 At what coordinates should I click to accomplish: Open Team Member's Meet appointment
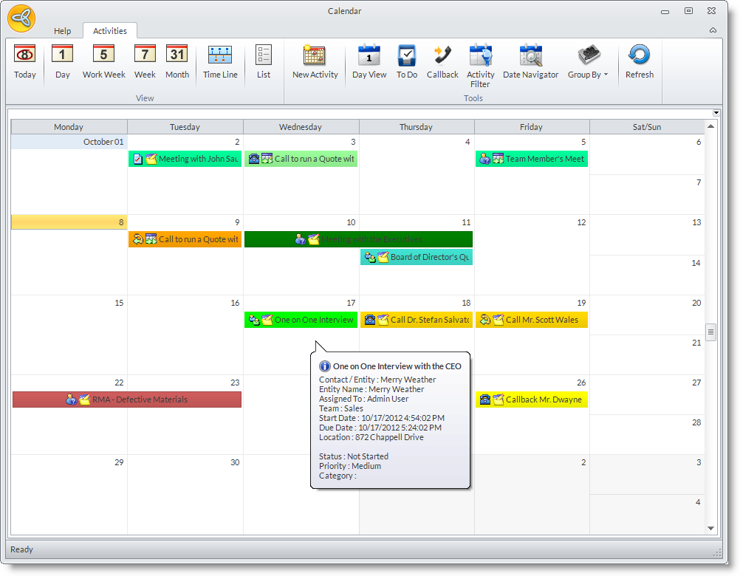pyautogui.click(x=532, y=159)
